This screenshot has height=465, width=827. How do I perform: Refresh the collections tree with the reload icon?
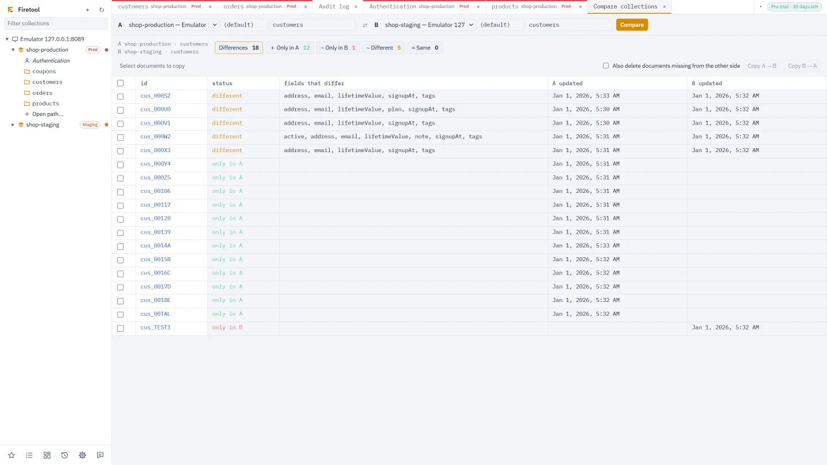[x=102, y=10]
